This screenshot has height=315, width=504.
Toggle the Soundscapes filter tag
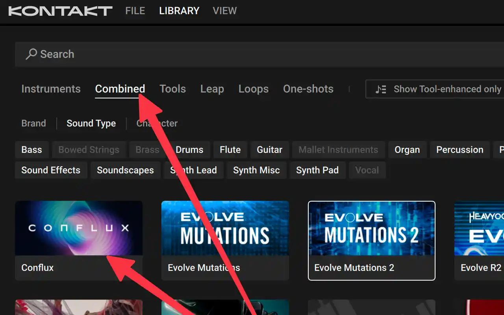[x=125, y=170]
